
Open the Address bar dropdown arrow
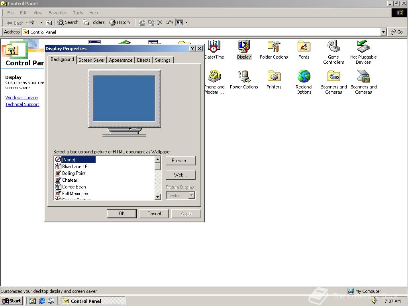[383, 32]
